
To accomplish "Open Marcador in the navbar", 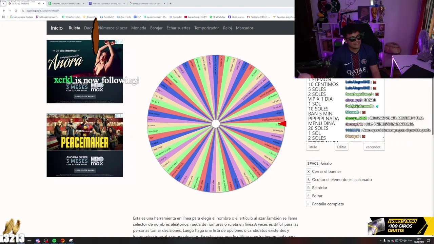I will tap(244, 28).
